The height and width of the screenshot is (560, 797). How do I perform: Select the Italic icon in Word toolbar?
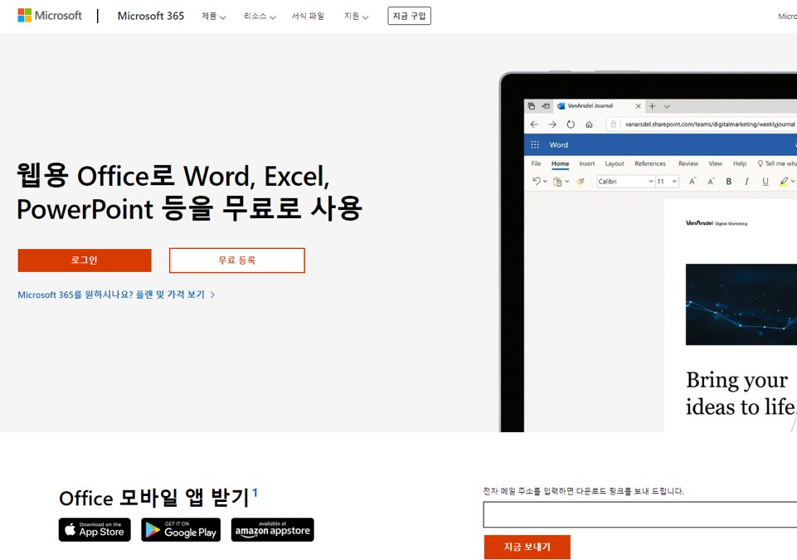click(746, 181)
